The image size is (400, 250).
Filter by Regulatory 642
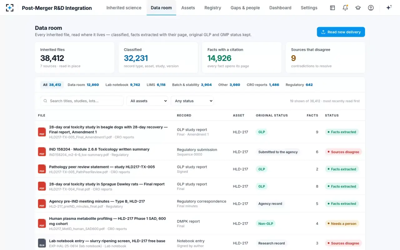click(x=299, y=85)
